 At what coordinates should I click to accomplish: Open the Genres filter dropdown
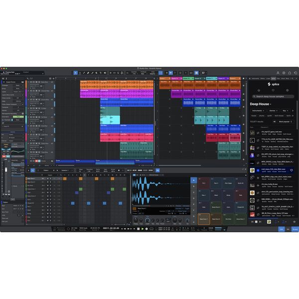click(273, 110)
